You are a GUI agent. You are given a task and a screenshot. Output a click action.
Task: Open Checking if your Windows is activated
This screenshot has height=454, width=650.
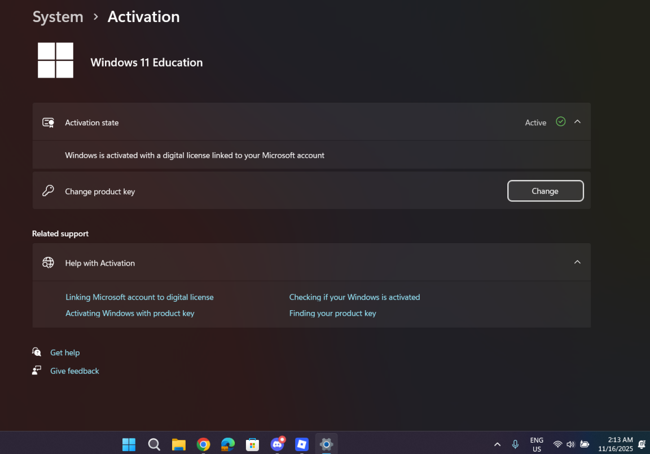[354, 297]
